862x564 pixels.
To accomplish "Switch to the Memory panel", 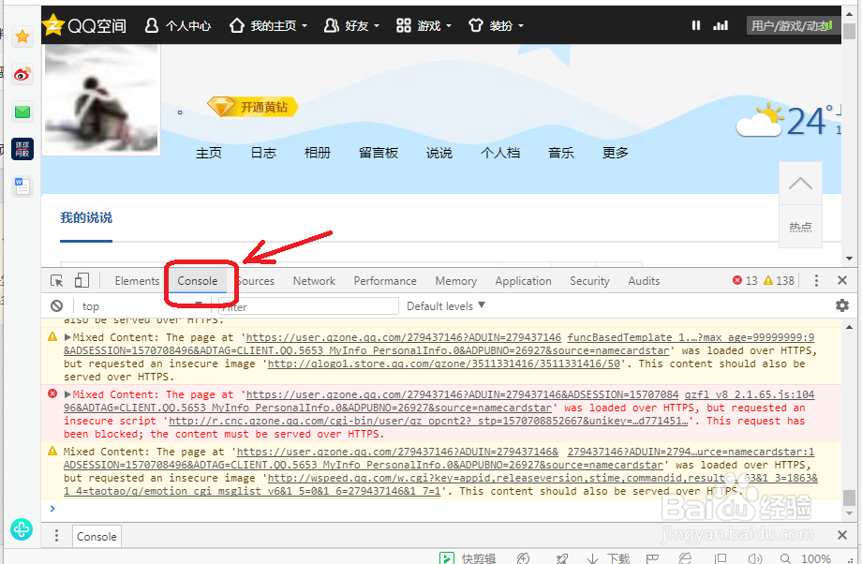I will [x=455, y=281].
